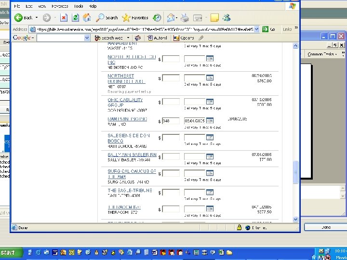Print the page with printer icon
The width and height of the screenshot is (347, 260).
click(x=185, y=18)
